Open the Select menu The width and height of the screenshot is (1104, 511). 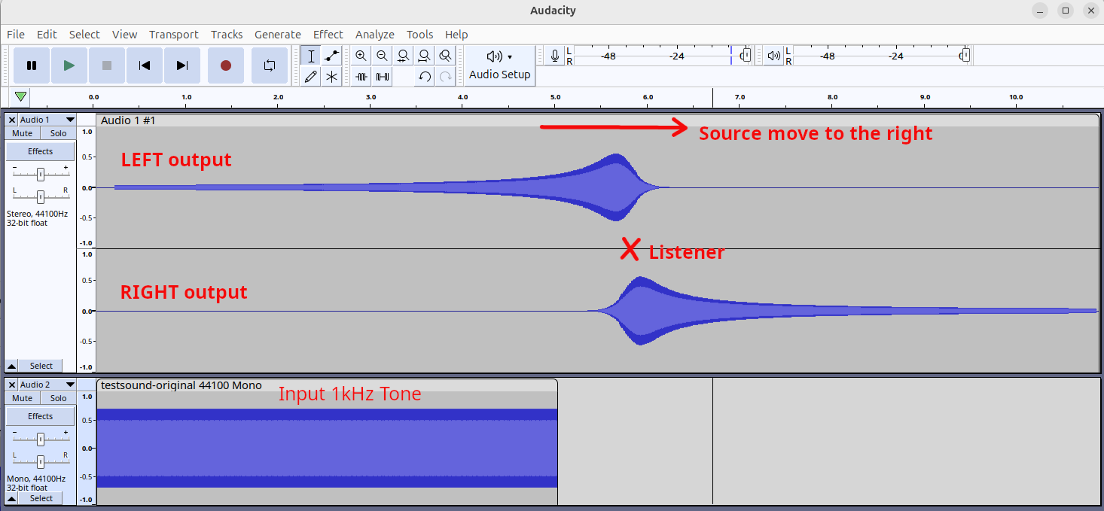click(84, 34)
